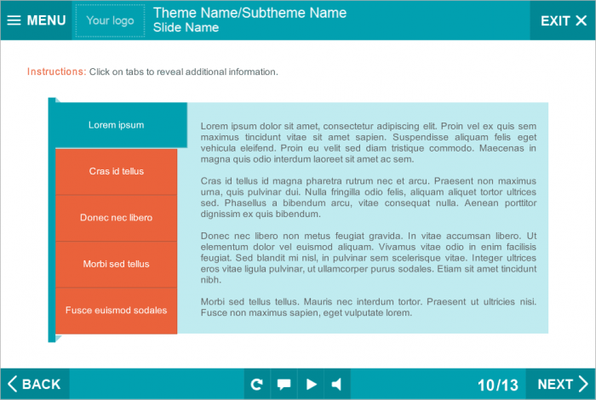Reveal the Fusce euismod sodales tab
The width and height of the screenshot is (596, 400).
click(117, 311)
